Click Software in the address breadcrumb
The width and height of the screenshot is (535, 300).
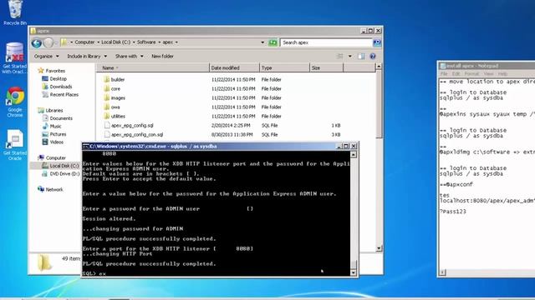[146, 42]
